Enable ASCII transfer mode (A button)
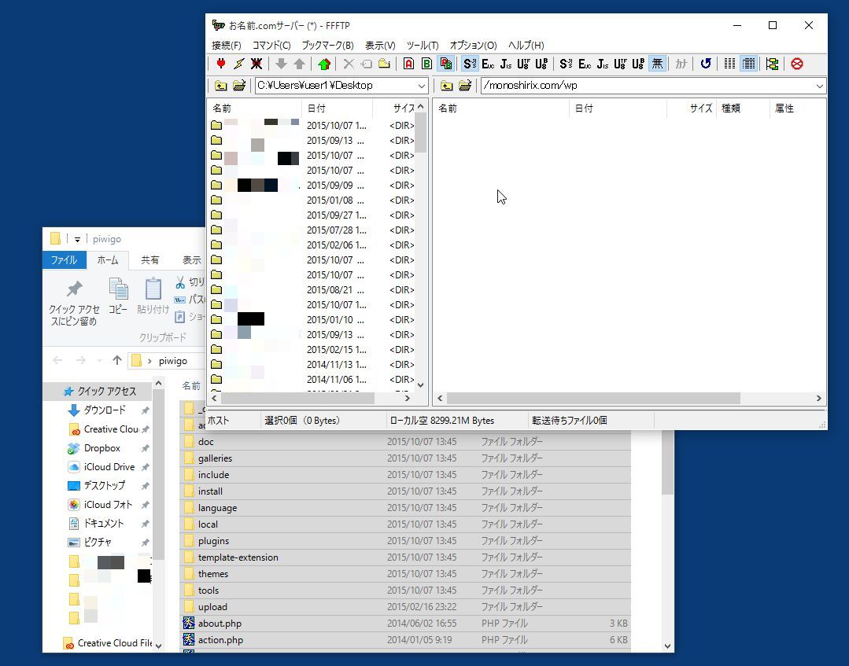 [409, 64]
